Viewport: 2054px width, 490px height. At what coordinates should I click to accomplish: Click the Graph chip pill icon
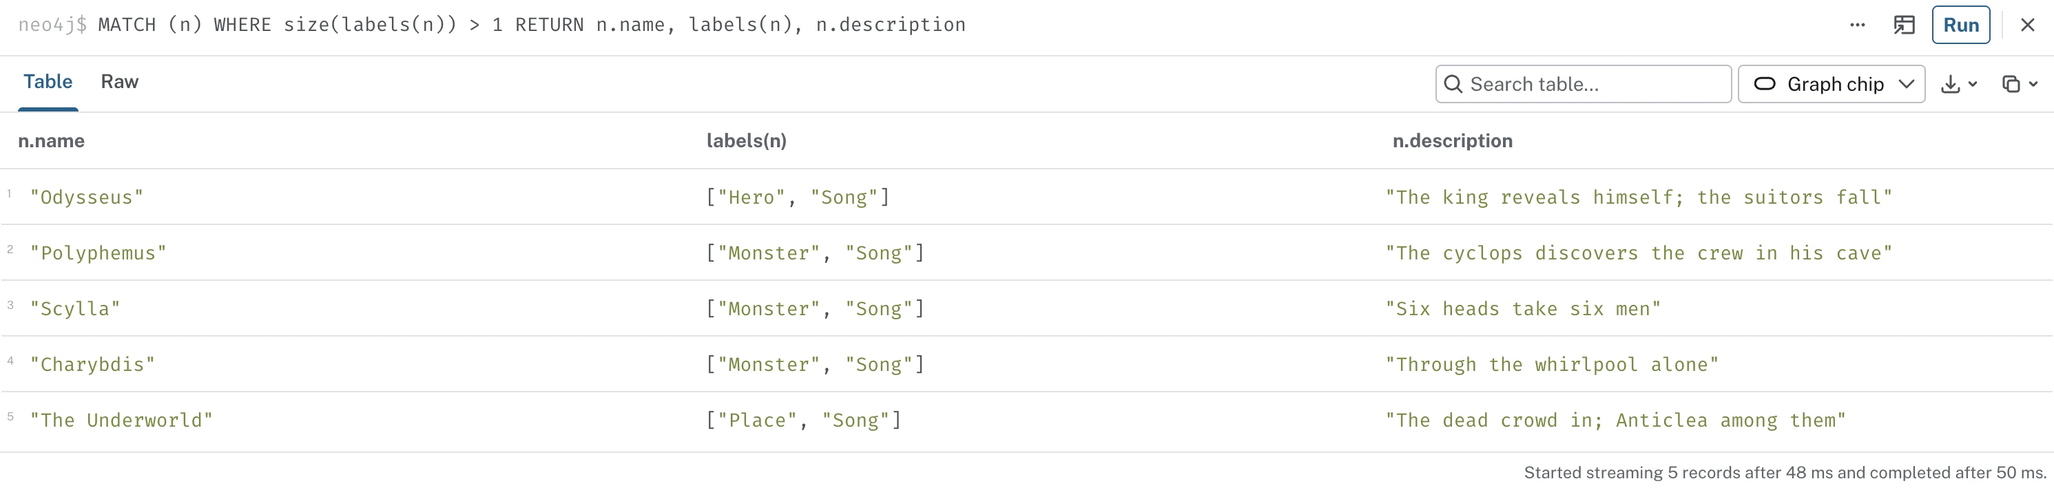tap(1765, 84)
